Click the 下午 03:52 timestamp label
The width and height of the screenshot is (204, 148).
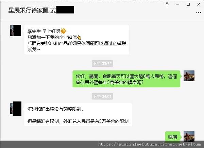(x=102, y=64)
